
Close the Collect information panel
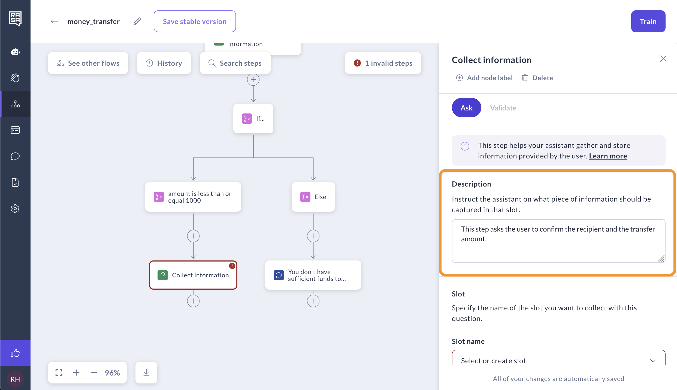pyautogui.click(x=663, y=59)
